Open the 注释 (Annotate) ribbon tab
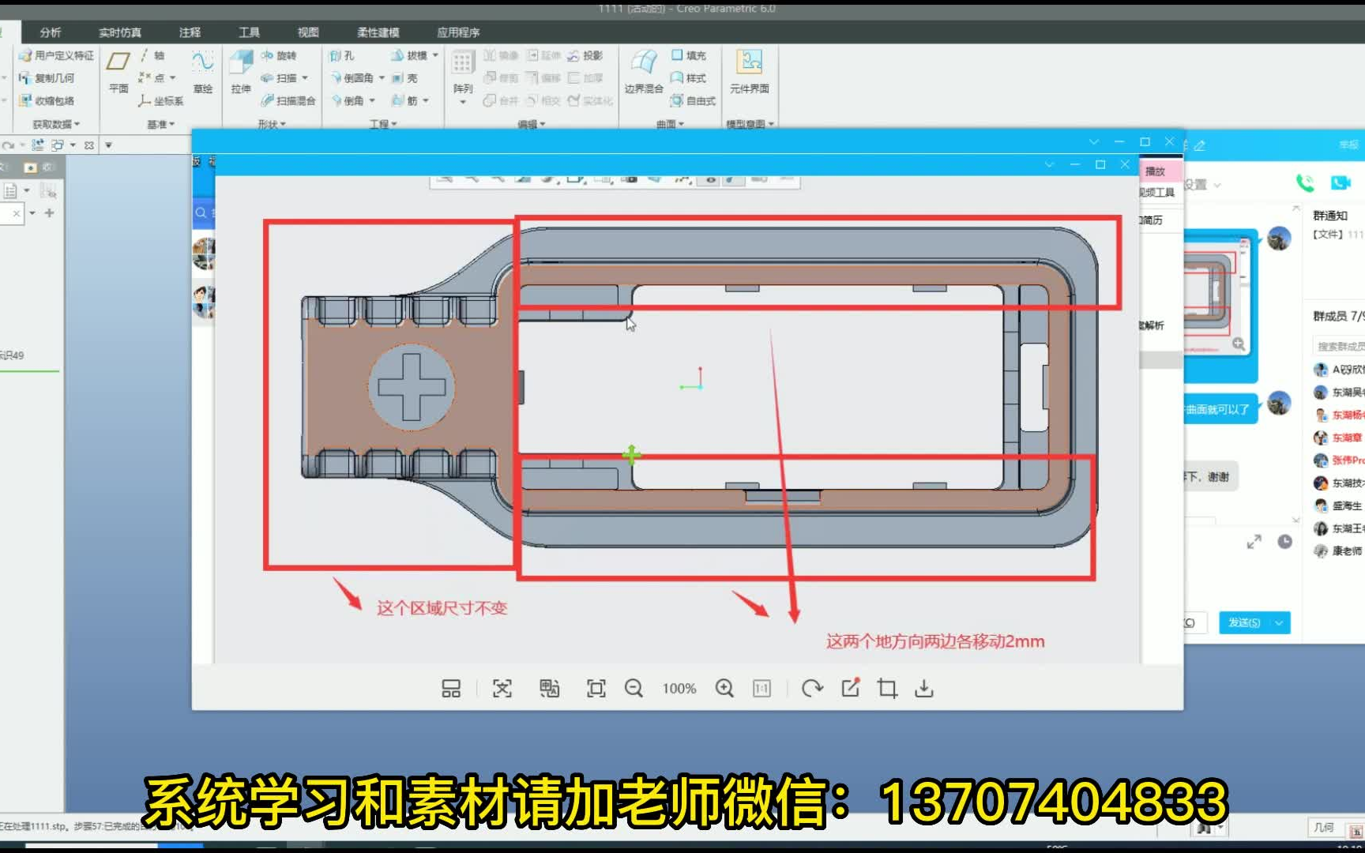Viewport: 1365px width, 853px height. click(190, 32)
